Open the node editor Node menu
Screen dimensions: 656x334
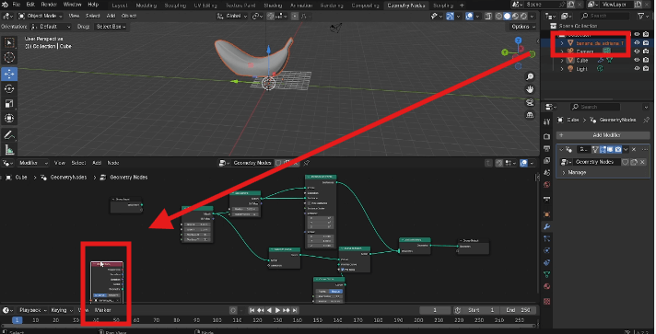pyautogui.click(x=113, y=163)
